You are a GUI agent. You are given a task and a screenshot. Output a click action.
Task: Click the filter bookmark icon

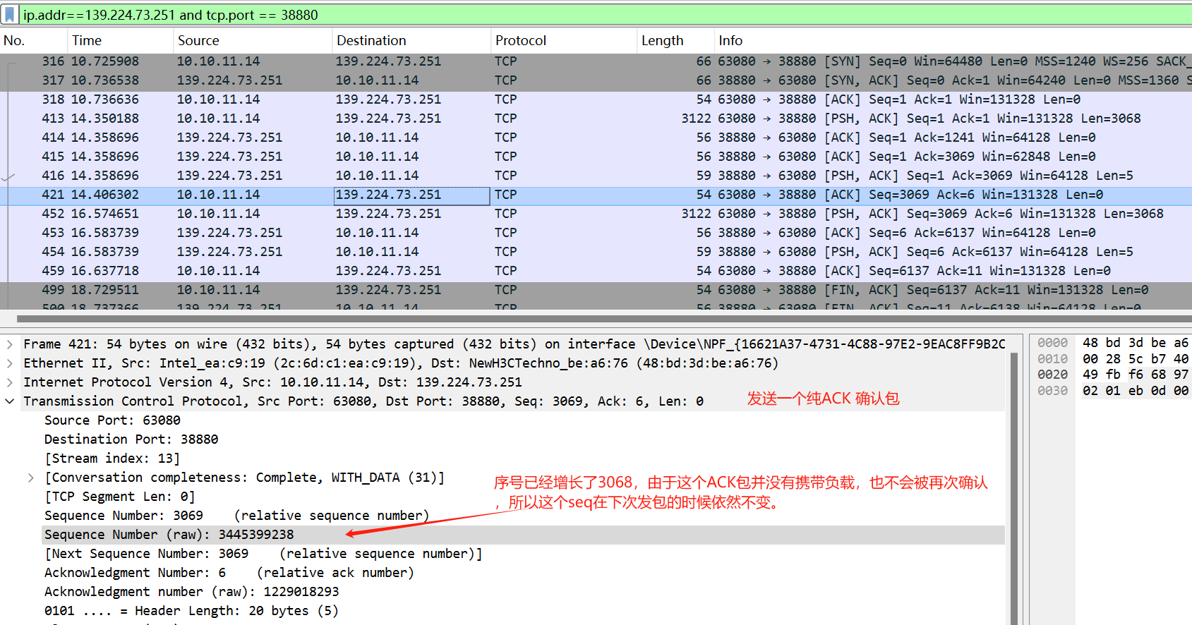[9, 15]
